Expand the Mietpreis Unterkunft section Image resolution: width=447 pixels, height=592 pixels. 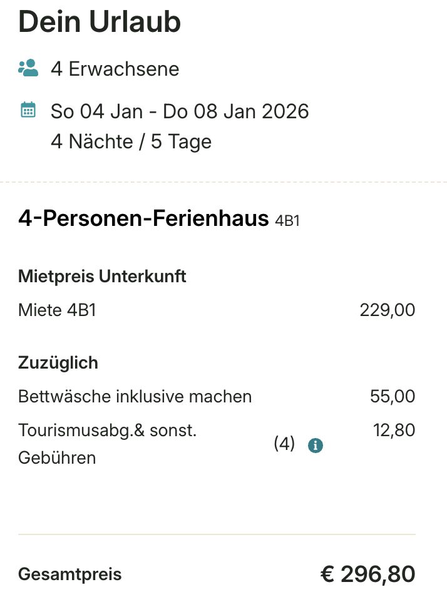pyautogui.click(x=102, y=276)
